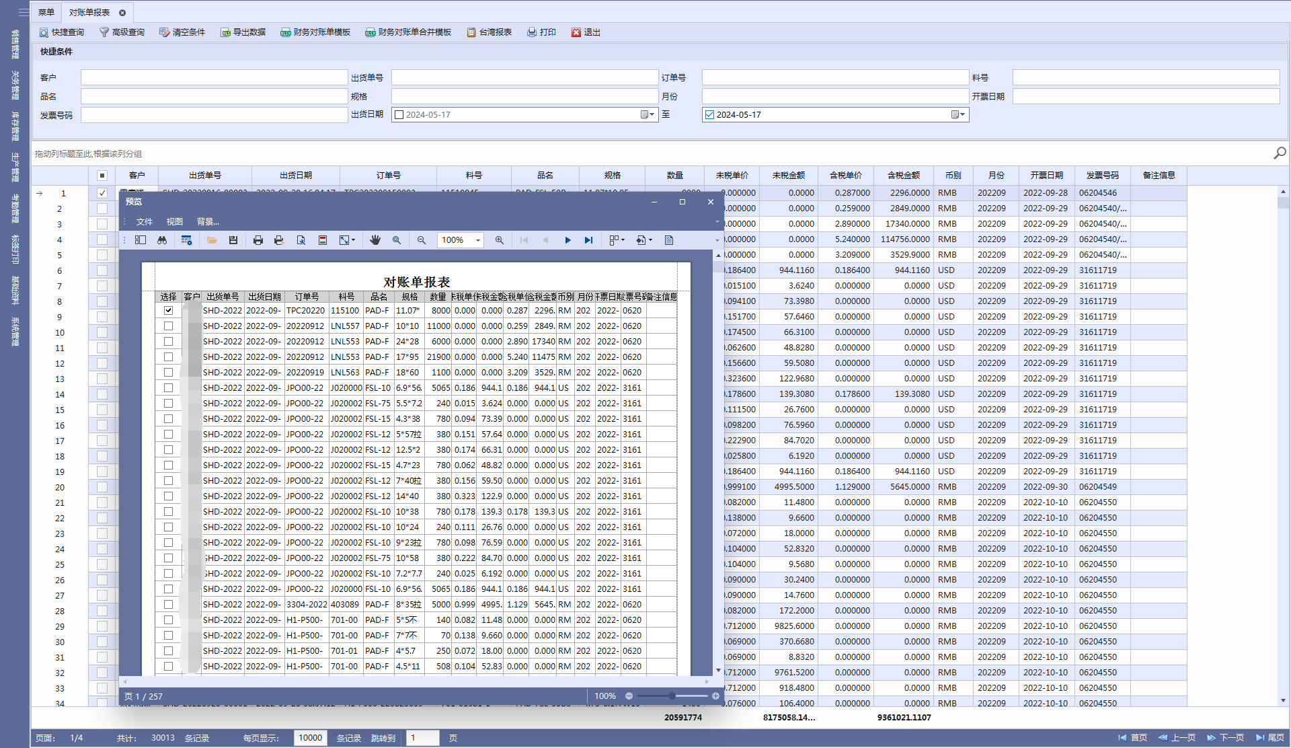The image size is (1291, 748).
Task: Toggle preview checkbox for row LNL557
Action: click(x=168, y=326)
